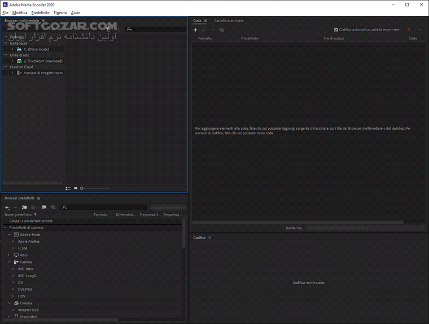Screen dimensions: 429x324
Task: Click the Altro monitor icon
Action: [x=16, y=255]
